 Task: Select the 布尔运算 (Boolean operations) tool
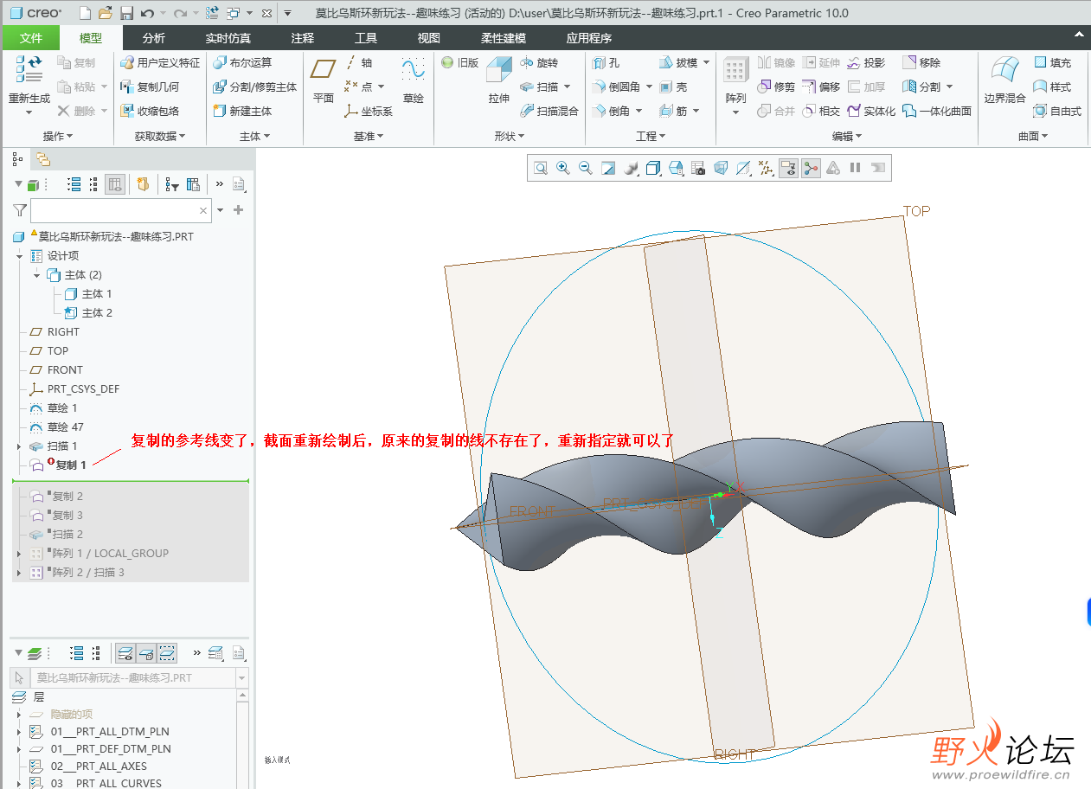242,63
